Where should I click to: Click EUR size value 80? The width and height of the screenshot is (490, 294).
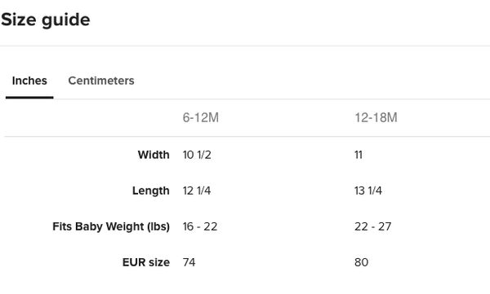361,262
